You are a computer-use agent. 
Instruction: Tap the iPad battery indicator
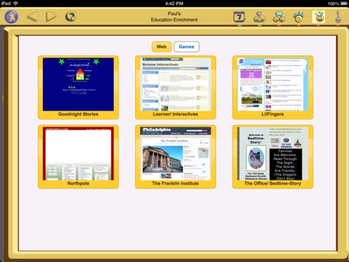(x=344, y=4)
